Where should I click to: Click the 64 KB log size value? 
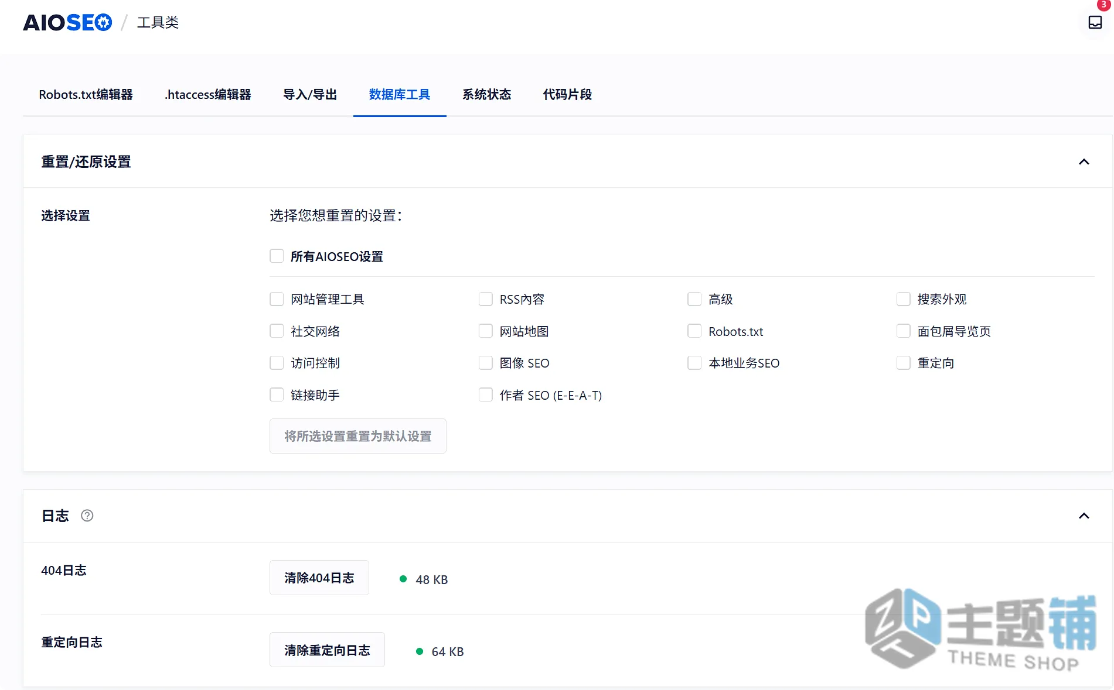[x=448, y=651]
